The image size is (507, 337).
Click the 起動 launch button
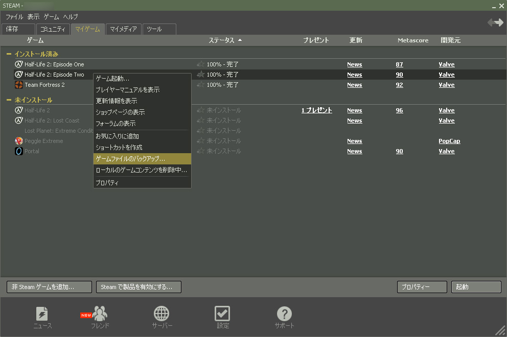(476, 287)
